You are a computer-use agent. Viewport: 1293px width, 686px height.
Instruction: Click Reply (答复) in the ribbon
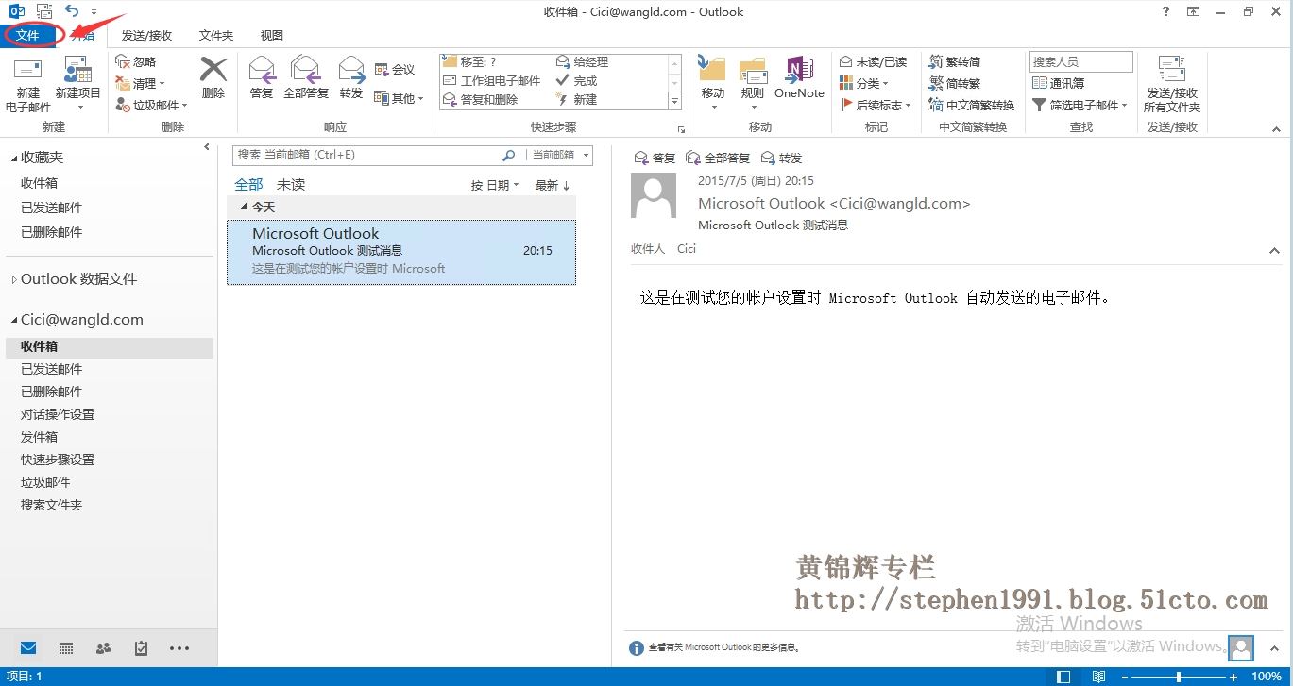point(262,77)
